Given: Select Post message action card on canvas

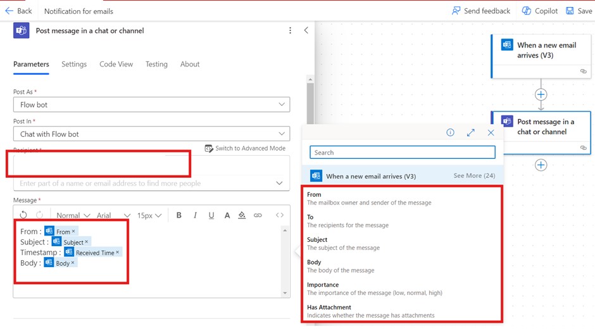Looking at the screenshot, I should tap(541, 132).
